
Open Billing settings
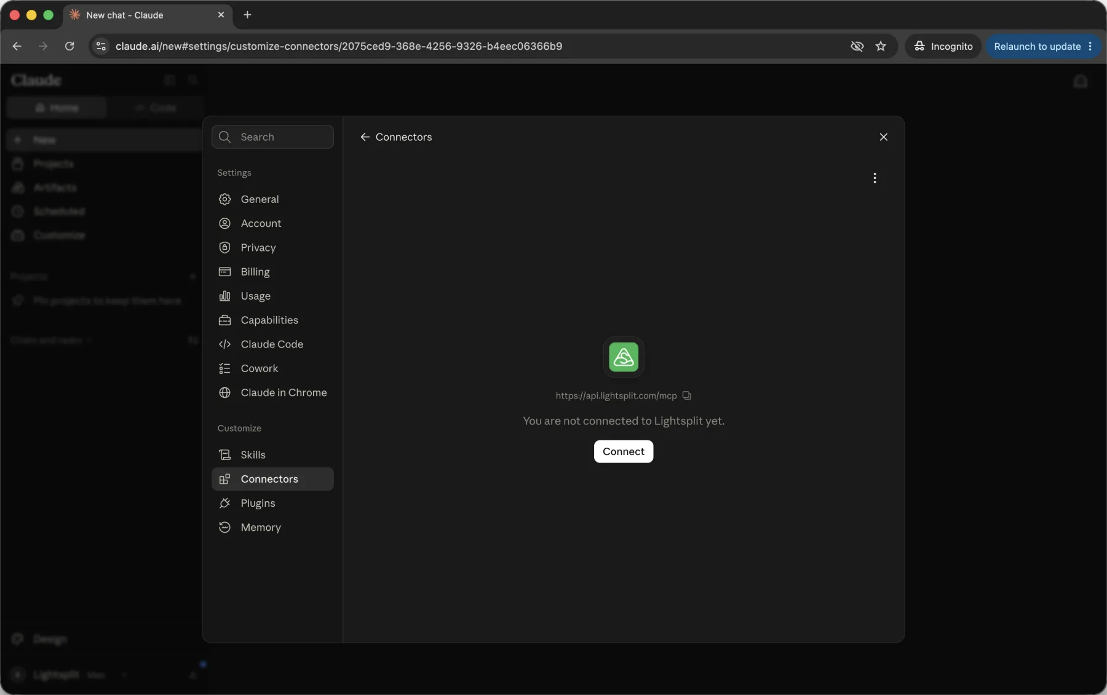click(272, 271)
